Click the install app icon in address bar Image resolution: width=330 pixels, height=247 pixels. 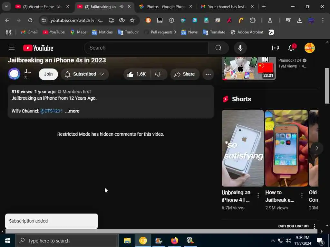[111, 20]
